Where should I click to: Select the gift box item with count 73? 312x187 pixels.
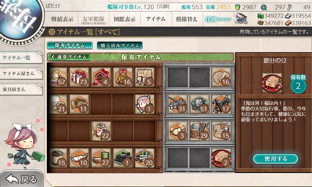click(x=80, y=77)
